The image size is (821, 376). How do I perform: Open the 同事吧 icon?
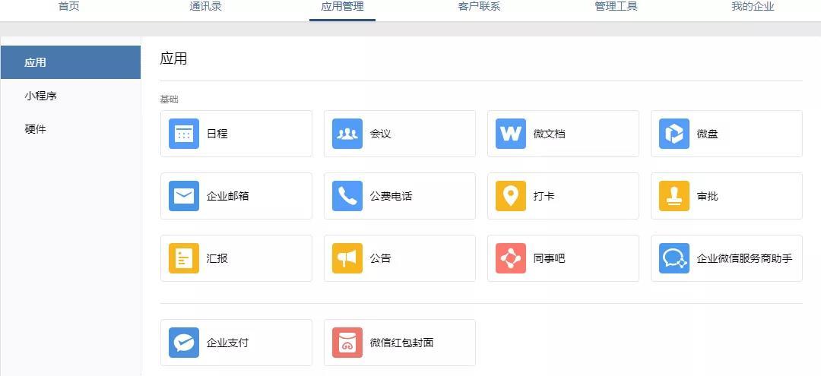(511, 258)
